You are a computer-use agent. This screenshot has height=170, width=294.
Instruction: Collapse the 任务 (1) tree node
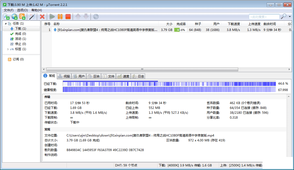pos(6,24)
